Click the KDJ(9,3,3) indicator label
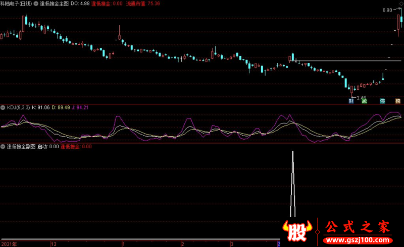Viewport: 404px width, 247px height. click(x=19, y=107)
